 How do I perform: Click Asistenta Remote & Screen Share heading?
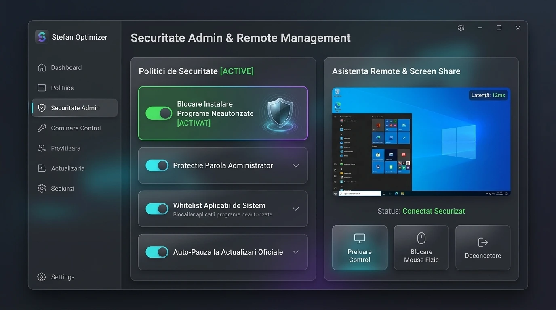click(x=396, y=71)
